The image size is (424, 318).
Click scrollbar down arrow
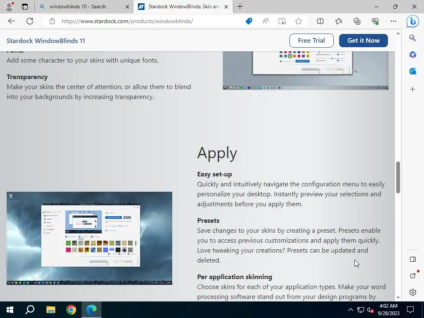tap(398, 297)
